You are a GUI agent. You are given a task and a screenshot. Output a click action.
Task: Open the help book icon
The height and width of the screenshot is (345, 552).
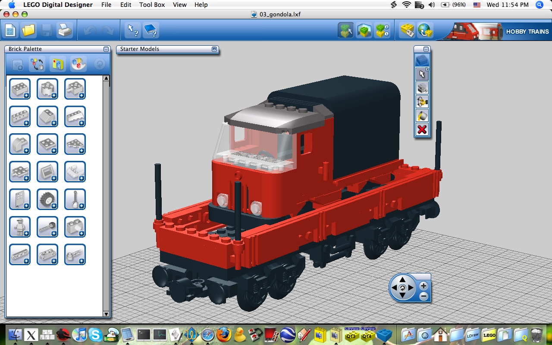[151, 31]
